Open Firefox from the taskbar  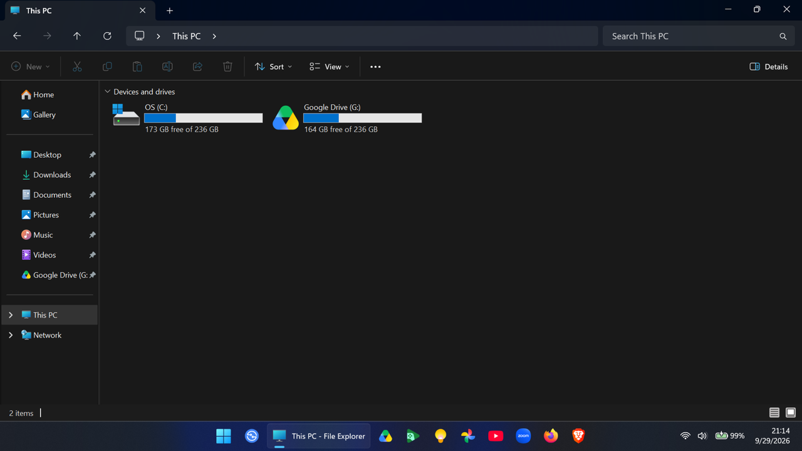click(x=551, y=436)
